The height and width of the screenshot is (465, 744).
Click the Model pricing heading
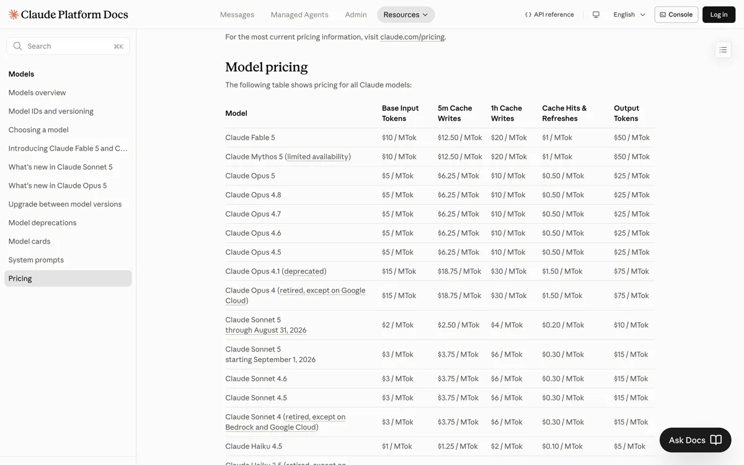point(266,67)
